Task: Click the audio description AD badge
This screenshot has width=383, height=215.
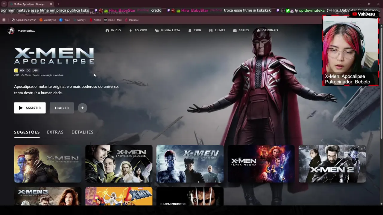Action: pos(36,70)
